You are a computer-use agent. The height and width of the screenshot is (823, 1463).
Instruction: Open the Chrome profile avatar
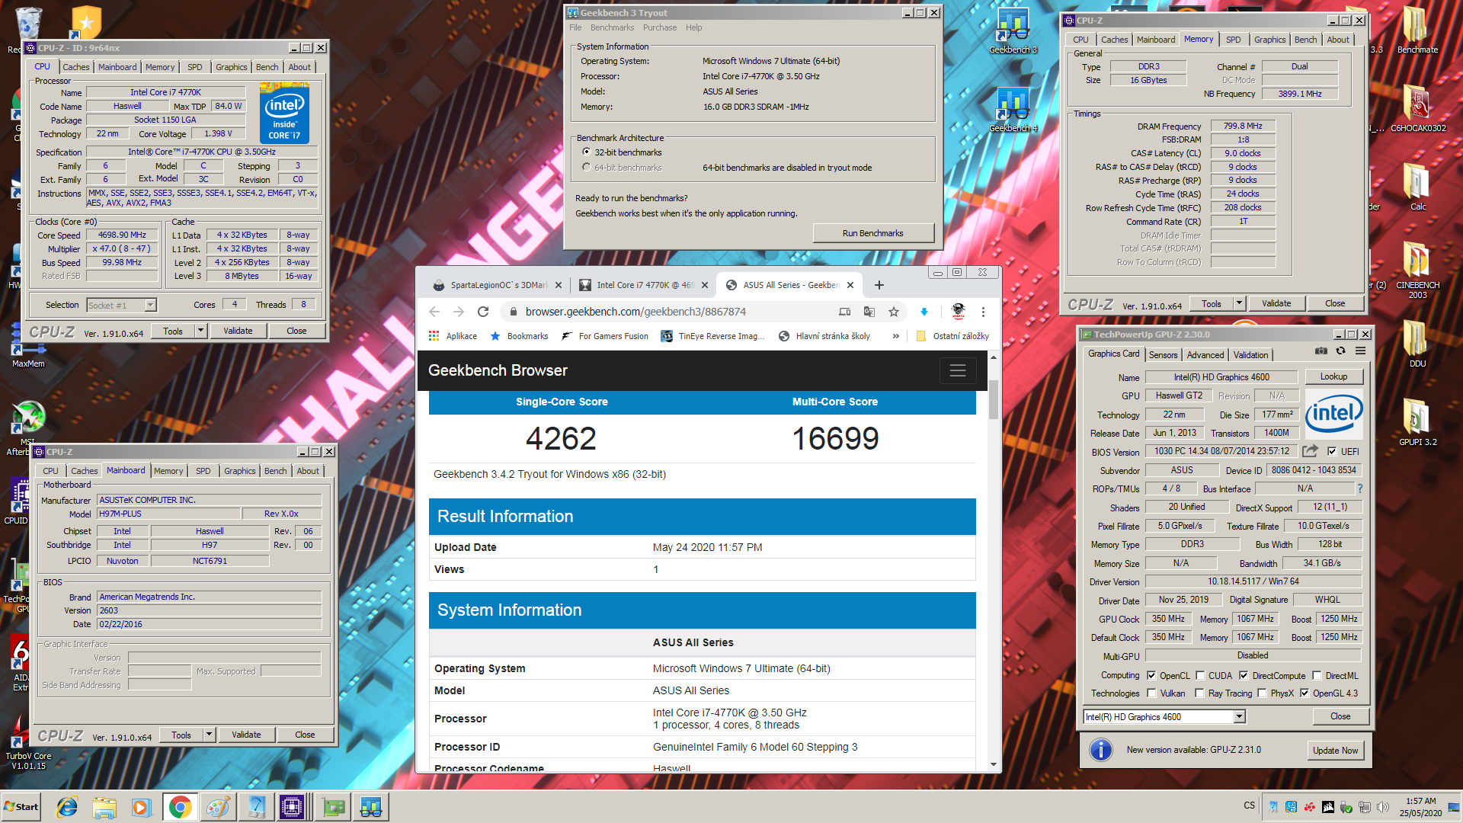[x=959, y=312]
